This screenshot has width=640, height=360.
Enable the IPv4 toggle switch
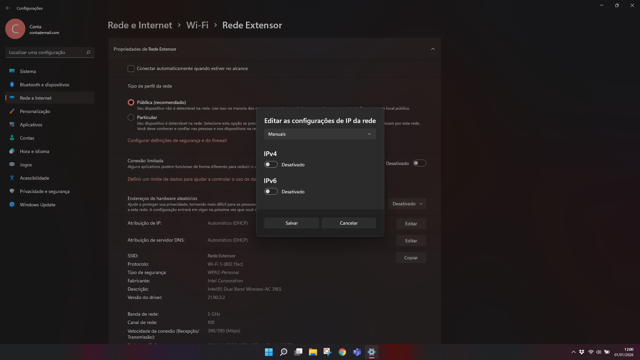coord(271,165)
